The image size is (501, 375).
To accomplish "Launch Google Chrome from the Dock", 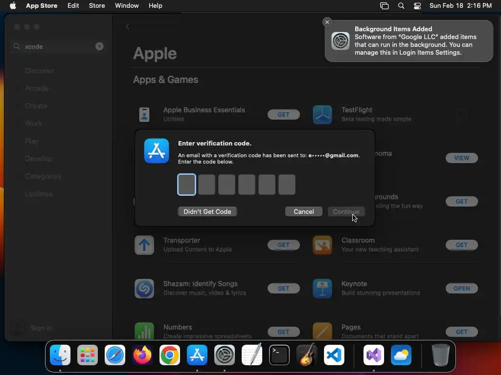I will 170,355.
